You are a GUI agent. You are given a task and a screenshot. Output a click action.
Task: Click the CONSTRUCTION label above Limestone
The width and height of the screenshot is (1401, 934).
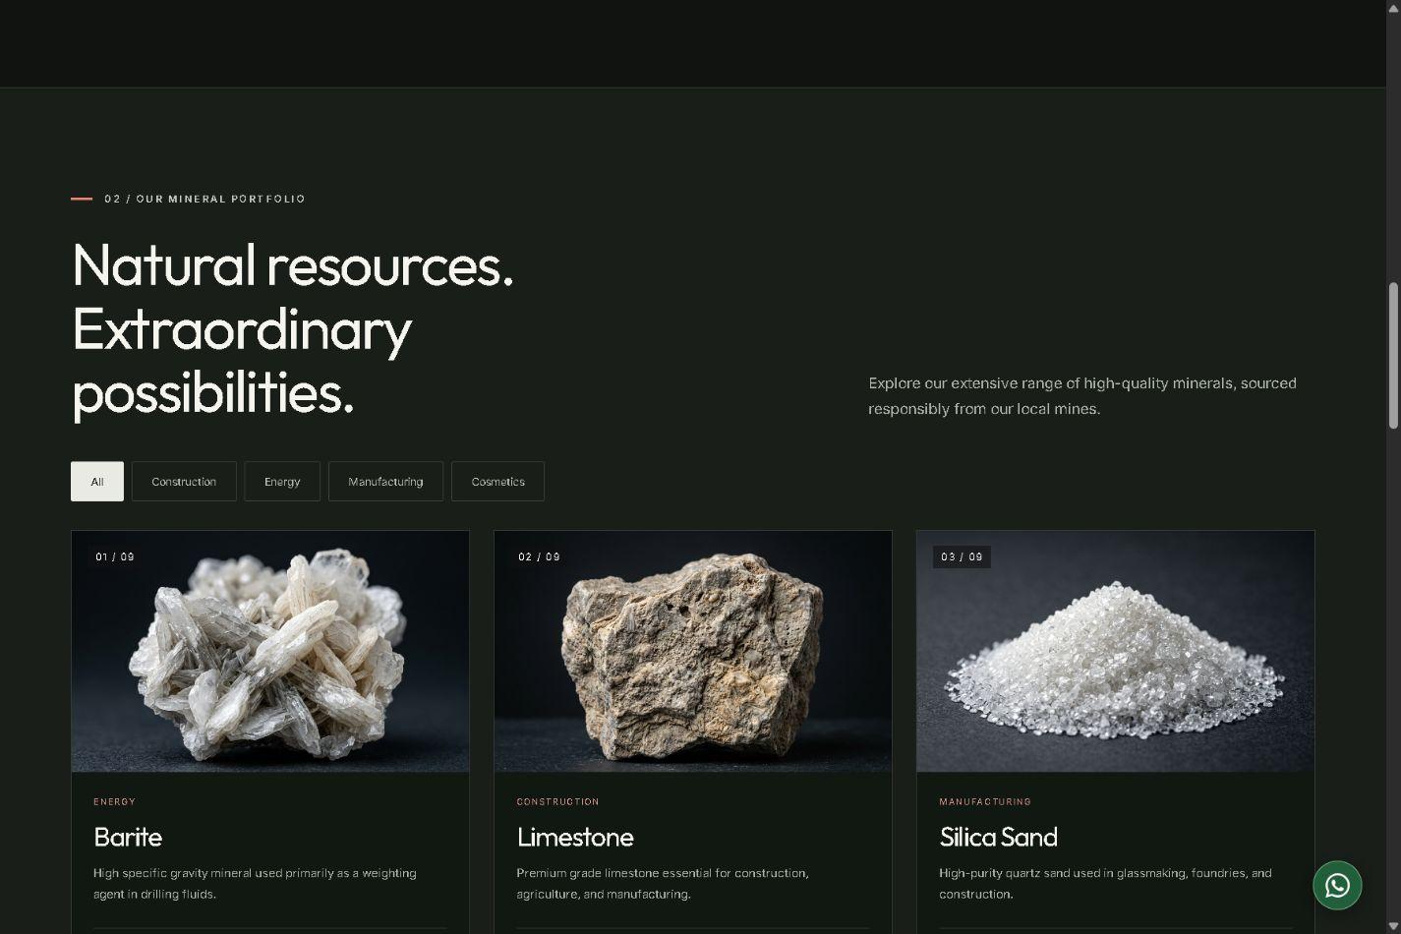coord(557,802)
